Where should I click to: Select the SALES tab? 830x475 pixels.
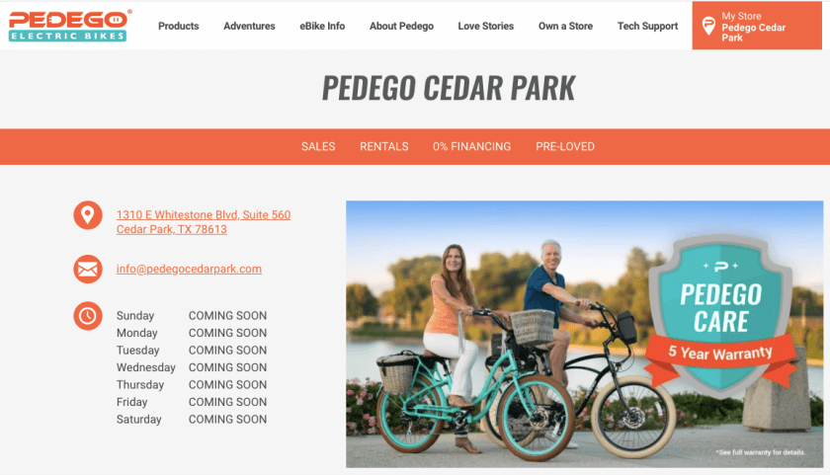coord(318,146)
